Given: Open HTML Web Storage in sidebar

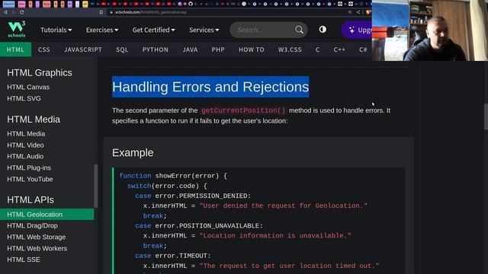Looking at the screenshot, I should coord(37,237).
